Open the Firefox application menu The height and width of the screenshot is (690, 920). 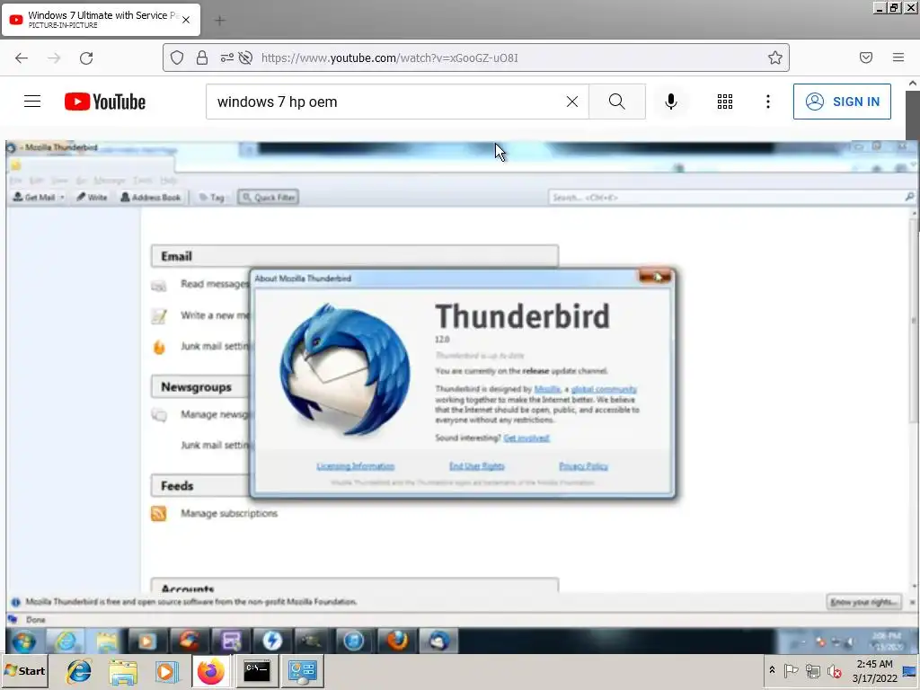(x=898, y=57)
